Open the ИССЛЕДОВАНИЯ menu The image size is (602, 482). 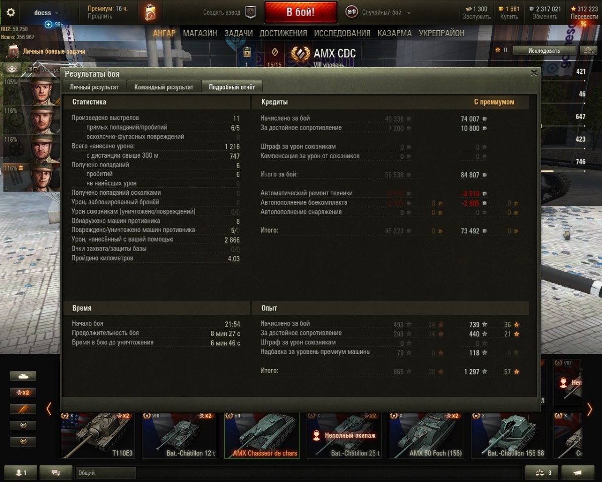342,33
